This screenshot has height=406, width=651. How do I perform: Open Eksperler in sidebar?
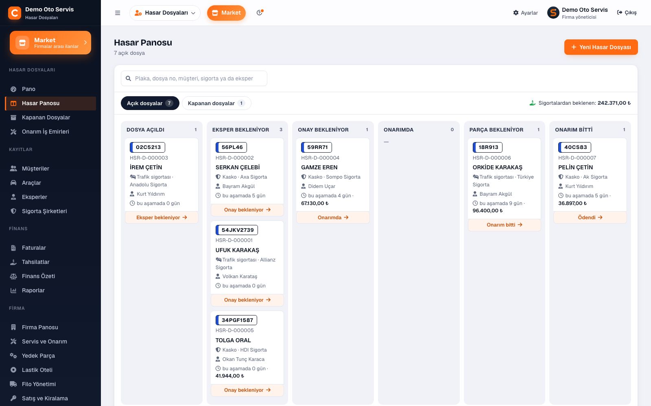(x=50, y=197)
